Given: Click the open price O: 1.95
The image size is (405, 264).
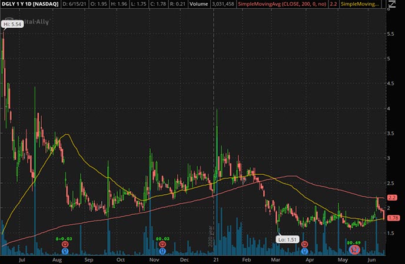Looking at the screenshot, I should click(99, 4).
